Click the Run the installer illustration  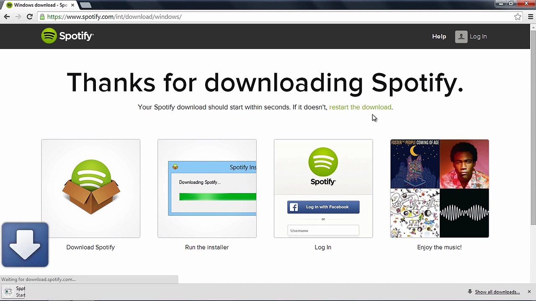pyautogui.click(x=207, y=189)
